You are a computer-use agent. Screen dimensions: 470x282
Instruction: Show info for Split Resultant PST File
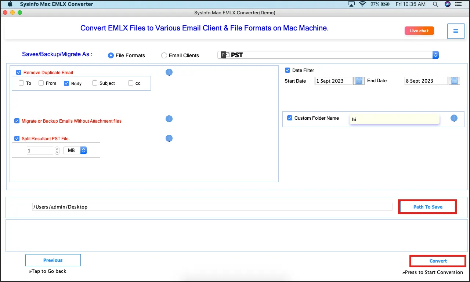[169, 138]
